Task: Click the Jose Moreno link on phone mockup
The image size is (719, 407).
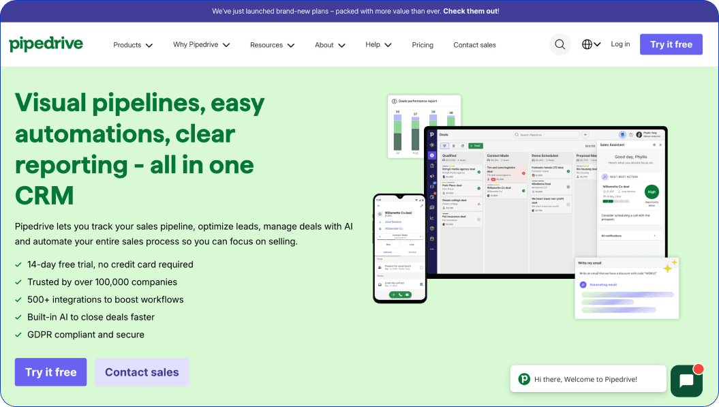Action: point(393,222)
